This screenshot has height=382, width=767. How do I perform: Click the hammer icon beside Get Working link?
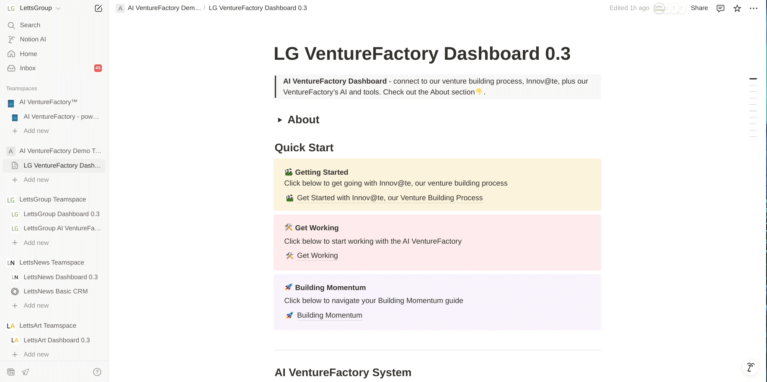(x=289, y=255)
